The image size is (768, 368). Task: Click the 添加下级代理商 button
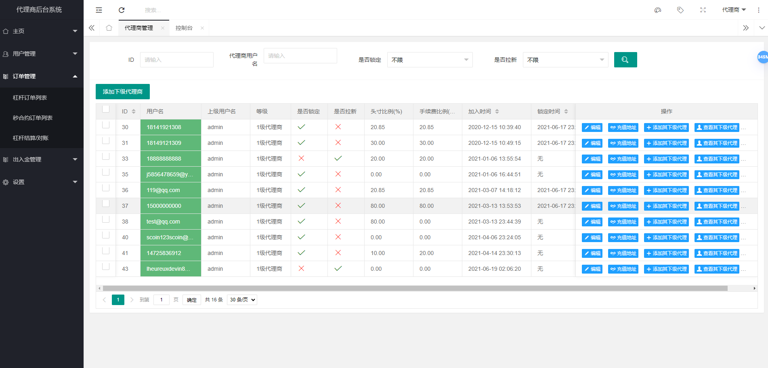(x=123, y=92)
